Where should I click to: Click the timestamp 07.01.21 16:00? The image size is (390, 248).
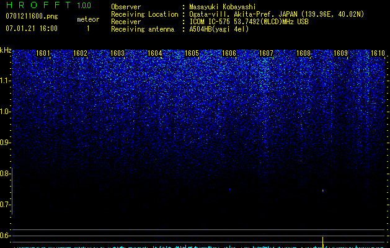coord(32,29)
